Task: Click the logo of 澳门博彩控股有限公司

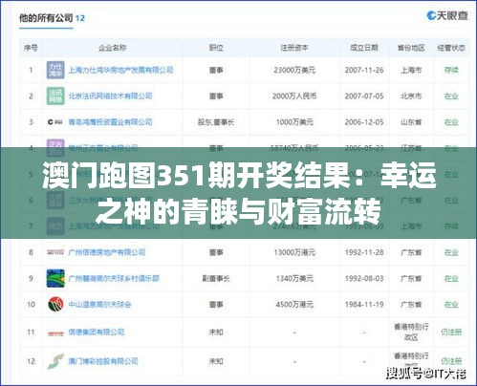Action: 55,361
